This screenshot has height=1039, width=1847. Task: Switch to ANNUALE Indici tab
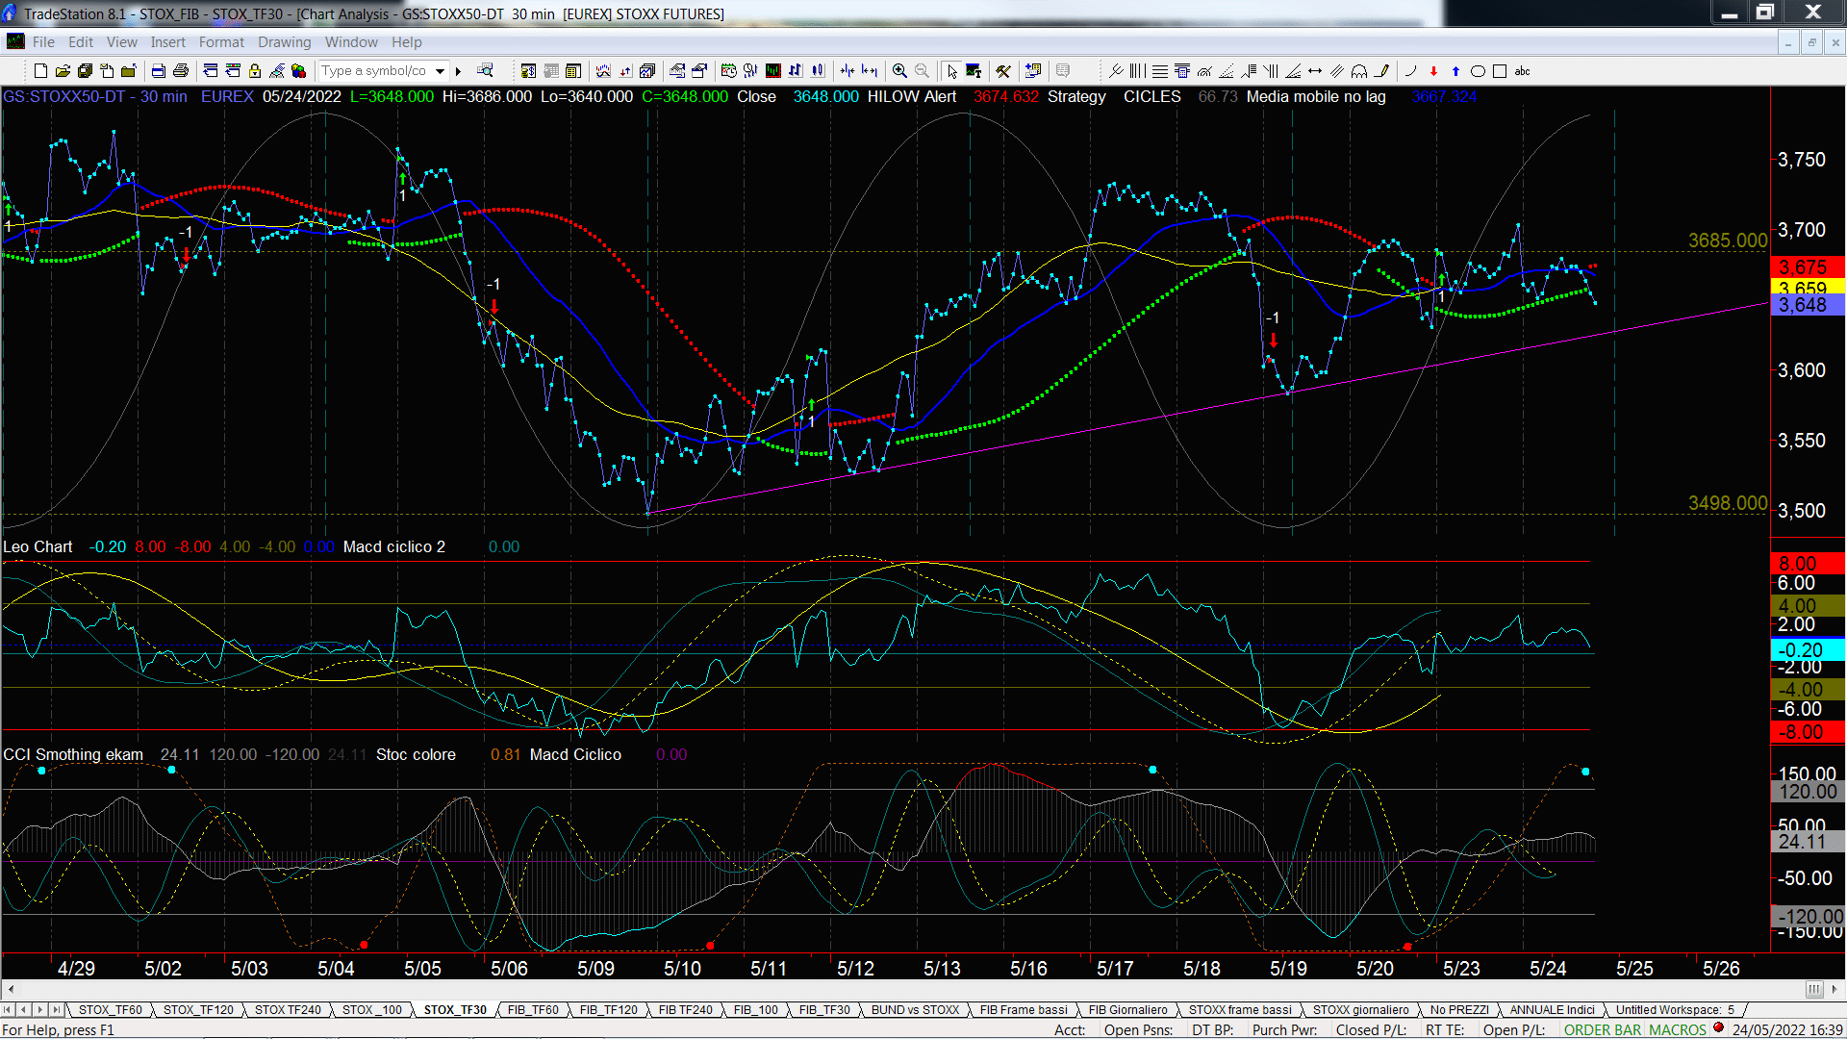click(1552, 1010)
